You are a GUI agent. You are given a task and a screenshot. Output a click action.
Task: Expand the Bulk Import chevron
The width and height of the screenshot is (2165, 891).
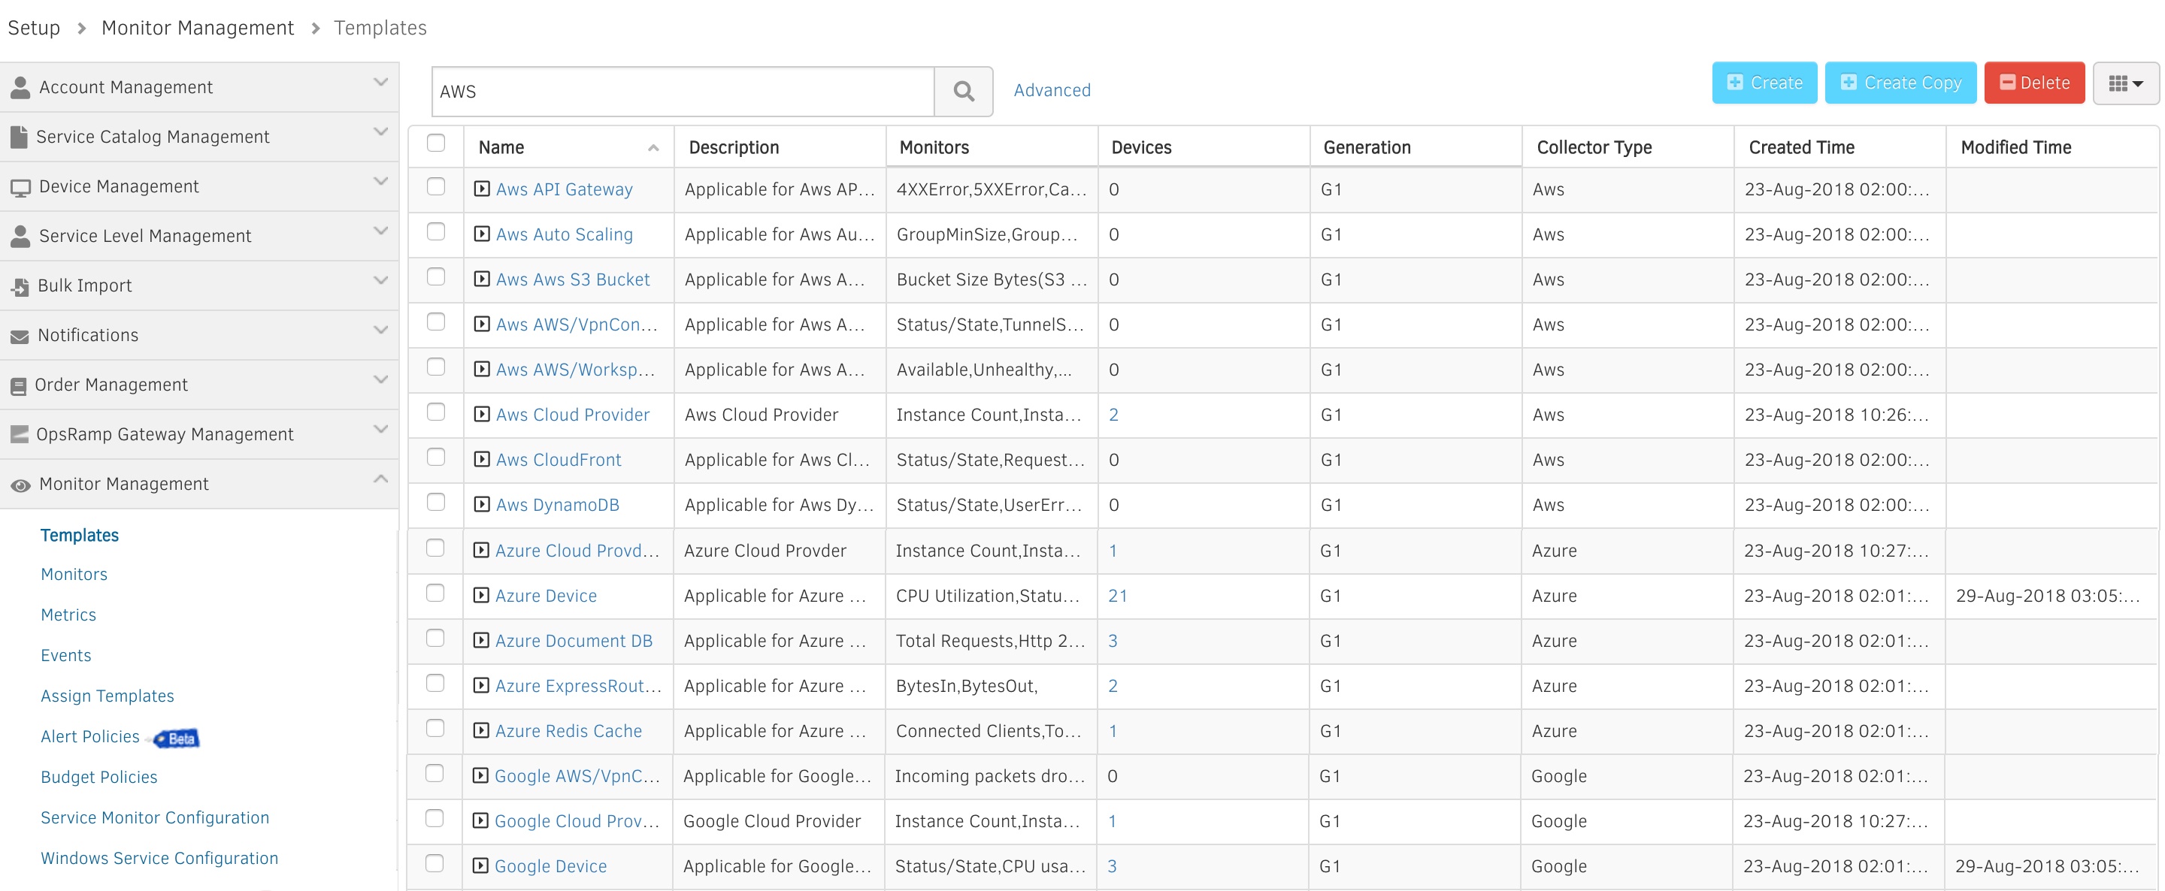[380, 280]
